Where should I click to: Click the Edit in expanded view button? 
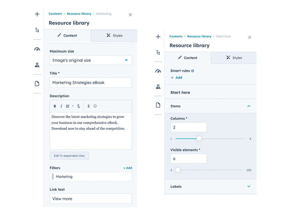point(69,156)
